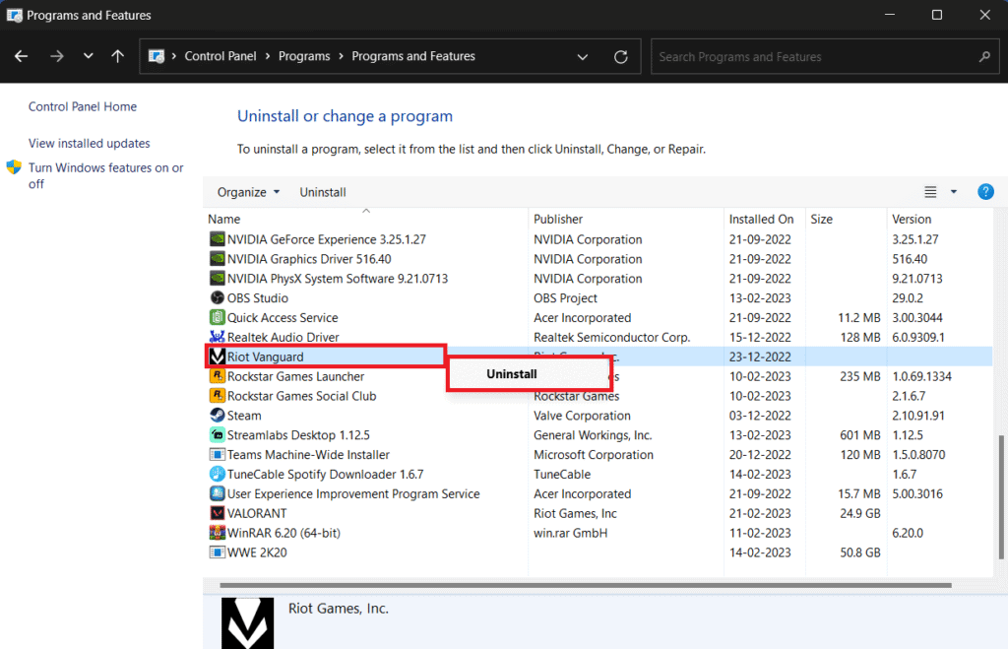1008x649 pixels.
Task: Open the view options dropdown arrow
Action: click(953, 192)
